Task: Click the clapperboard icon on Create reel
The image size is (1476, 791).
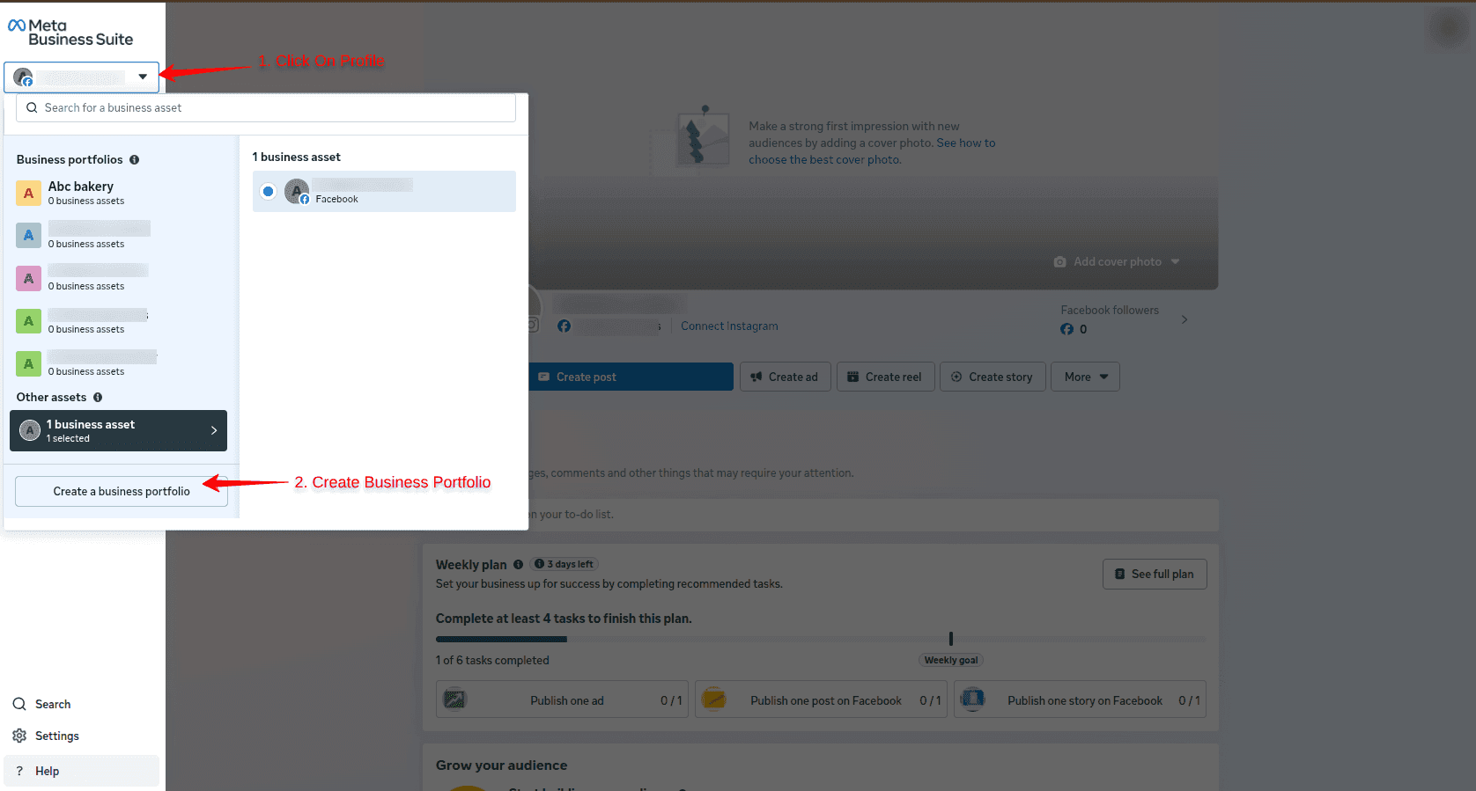Action: (x=852, y=377)
